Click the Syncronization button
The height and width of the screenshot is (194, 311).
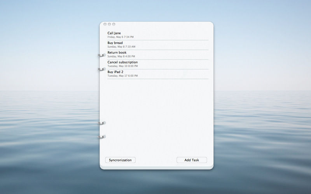[x=120, y=160]
